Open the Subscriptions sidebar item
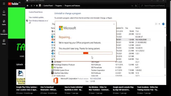 tap(4, 32)
